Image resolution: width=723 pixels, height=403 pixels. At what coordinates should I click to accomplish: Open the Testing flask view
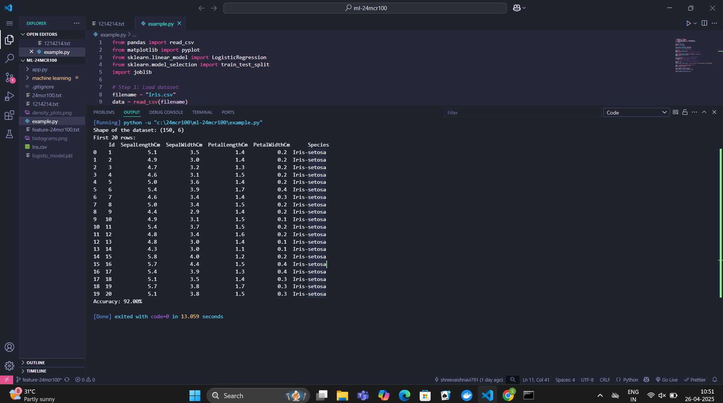[9, 134]
